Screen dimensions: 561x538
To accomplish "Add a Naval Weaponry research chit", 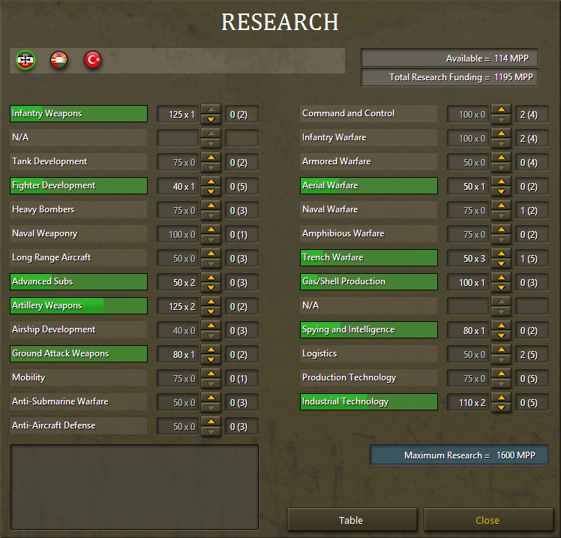I will [211, 230].
